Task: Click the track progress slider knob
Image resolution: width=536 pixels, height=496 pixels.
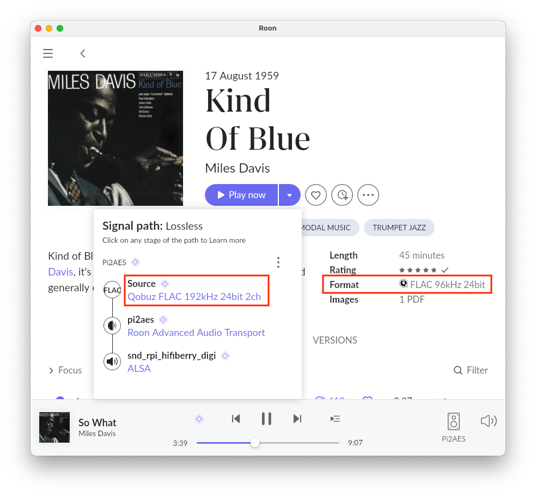Action: coord(255,443)
